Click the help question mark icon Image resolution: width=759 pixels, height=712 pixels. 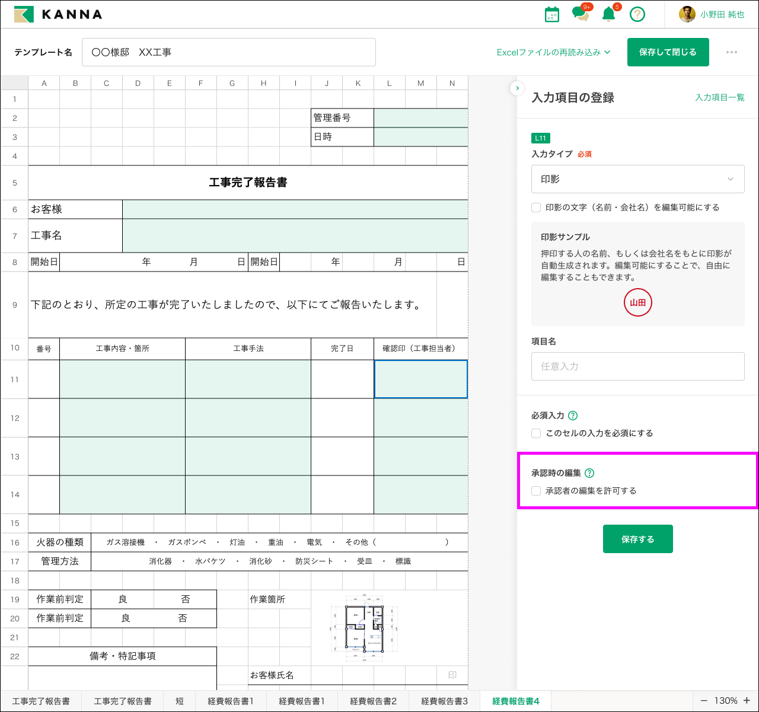coord(637,14)
